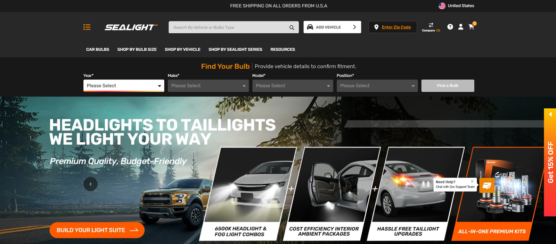556x244 pixels.
Task: Click the previous slide arrow on banner
Action: click(90, 184)
